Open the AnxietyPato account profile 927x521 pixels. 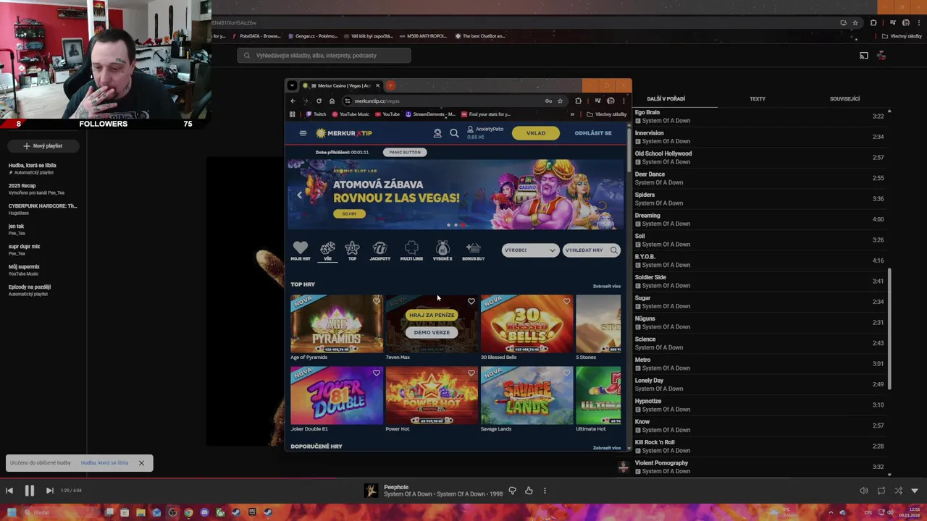pos(485,132)
